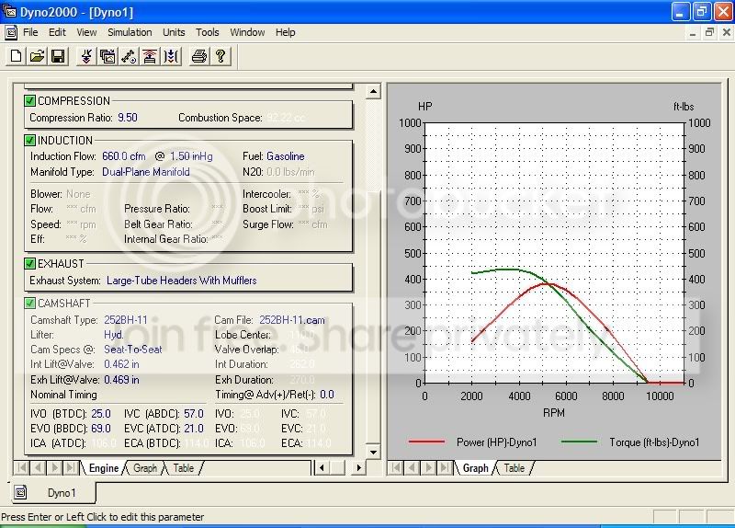Viewport: 735px width, 528px height.
Task: Click the camshaft tool toolbar icon
Action: (129, 56)
